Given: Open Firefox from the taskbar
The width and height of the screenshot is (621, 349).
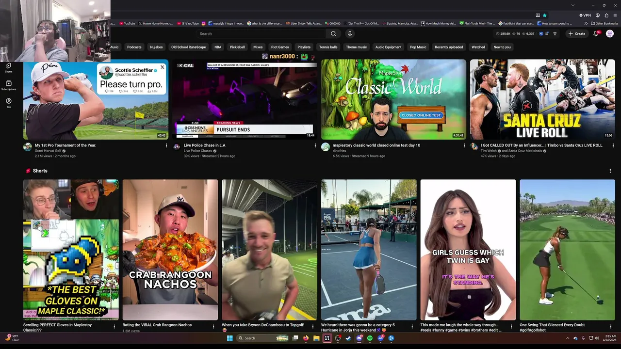Looking at the screenshot, I should point(306,338).
